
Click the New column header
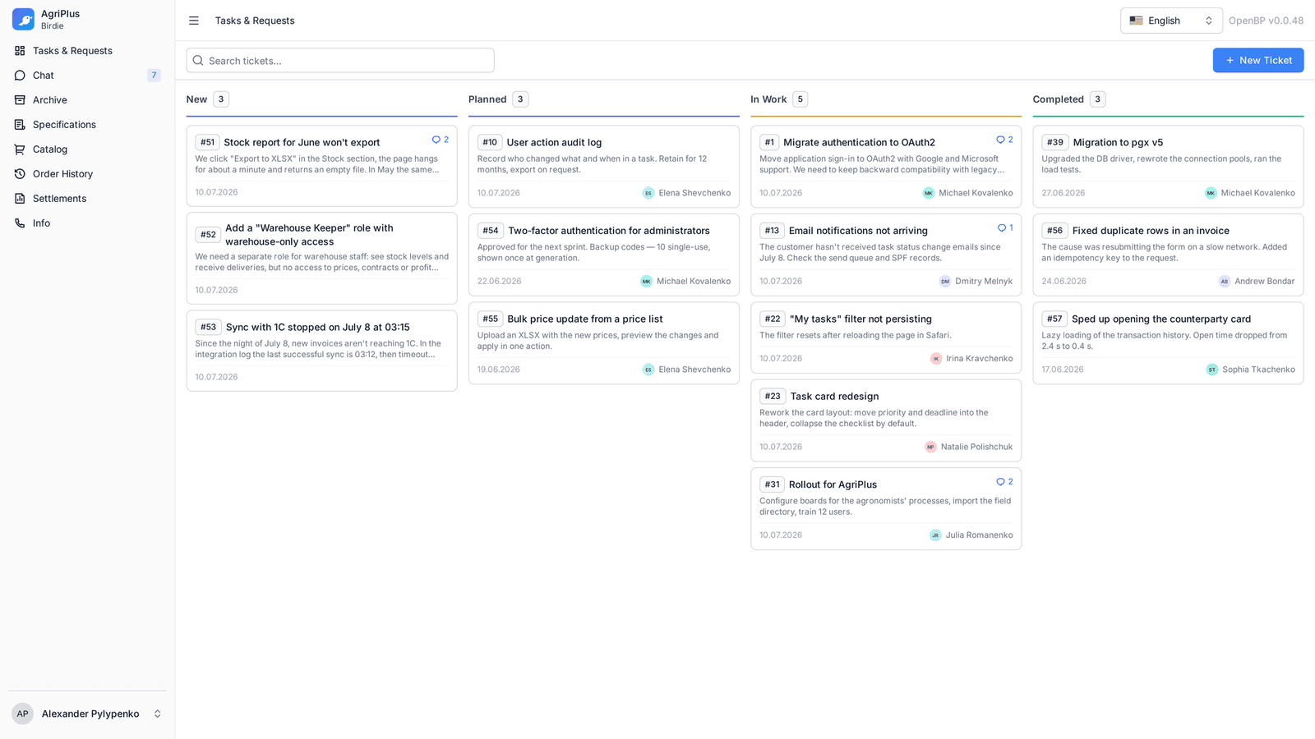[x=196, y=99]
